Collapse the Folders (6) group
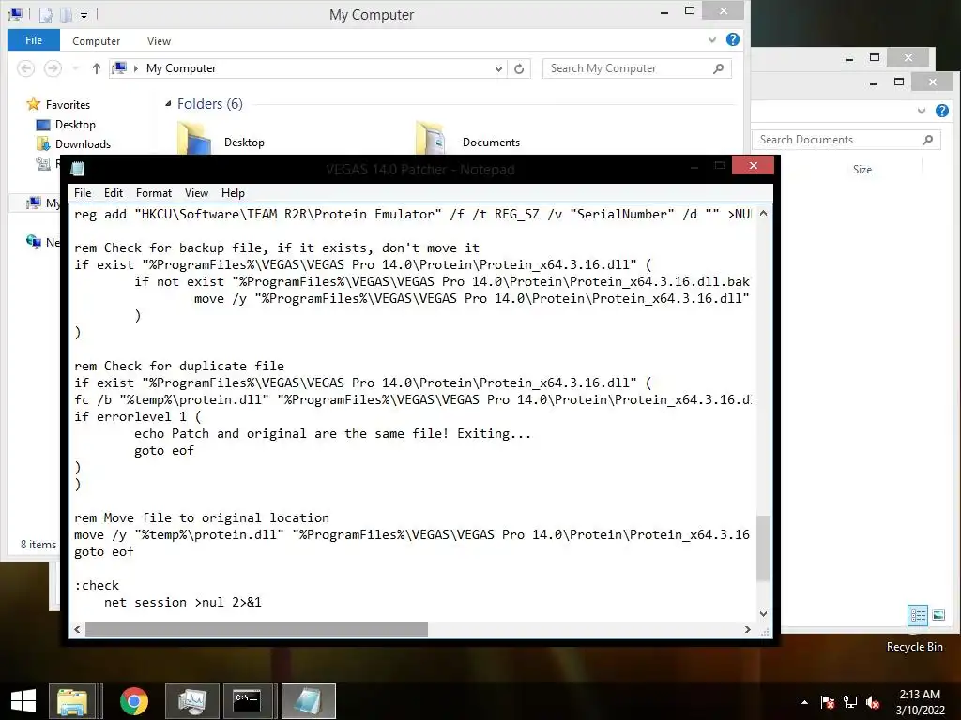 coord(168,104)
